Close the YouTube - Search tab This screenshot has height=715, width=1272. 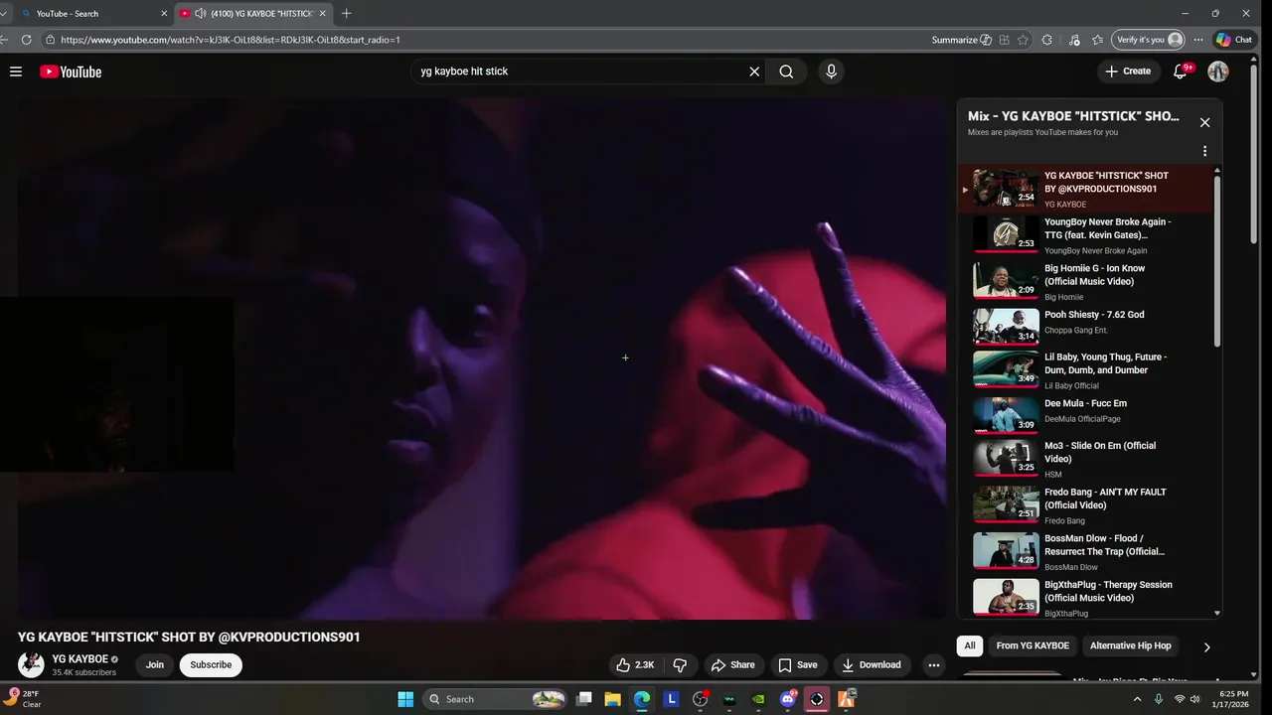(164, 14)
